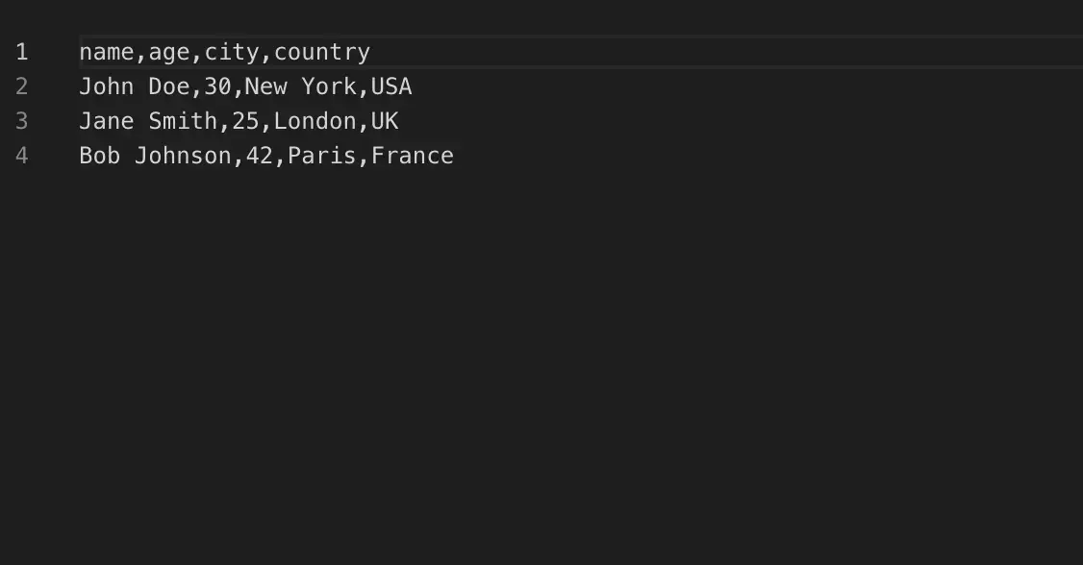Viewport: 1083px width, 565px height.
Task: Select line number 3 in the gutter
Action: tap(21, 121)
